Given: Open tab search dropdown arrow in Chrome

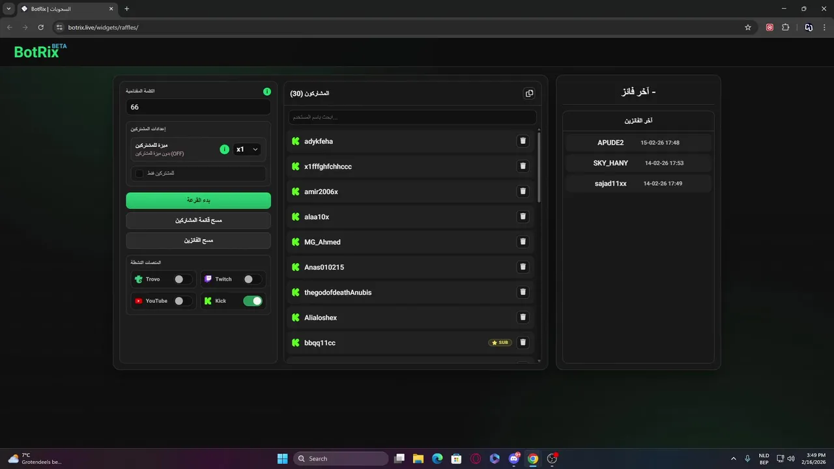Looking at the screenshot, I should [8, 9].
